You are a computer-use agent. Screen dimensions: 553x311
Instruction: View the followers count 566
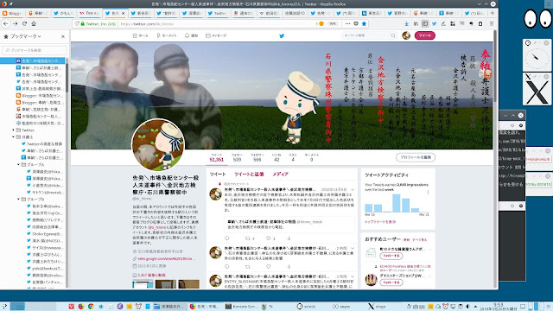[x=257, y=157]
